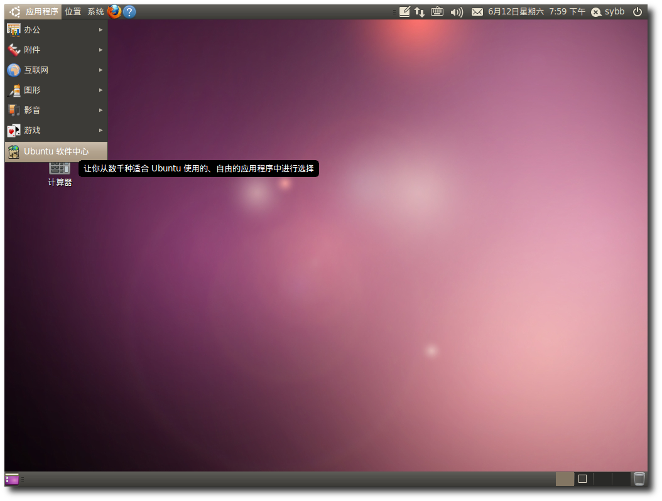Switch to the first workspace
This screenshot has width=662, height=501.
pyautogui.click(x=565, y=479)
